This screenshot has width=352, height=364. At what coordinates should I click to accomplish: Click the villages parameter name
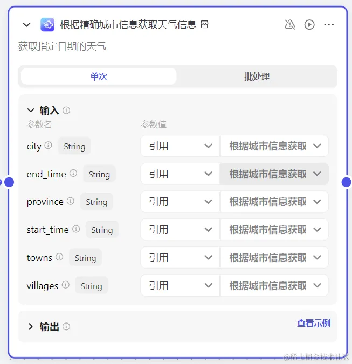tap(43, 286)
